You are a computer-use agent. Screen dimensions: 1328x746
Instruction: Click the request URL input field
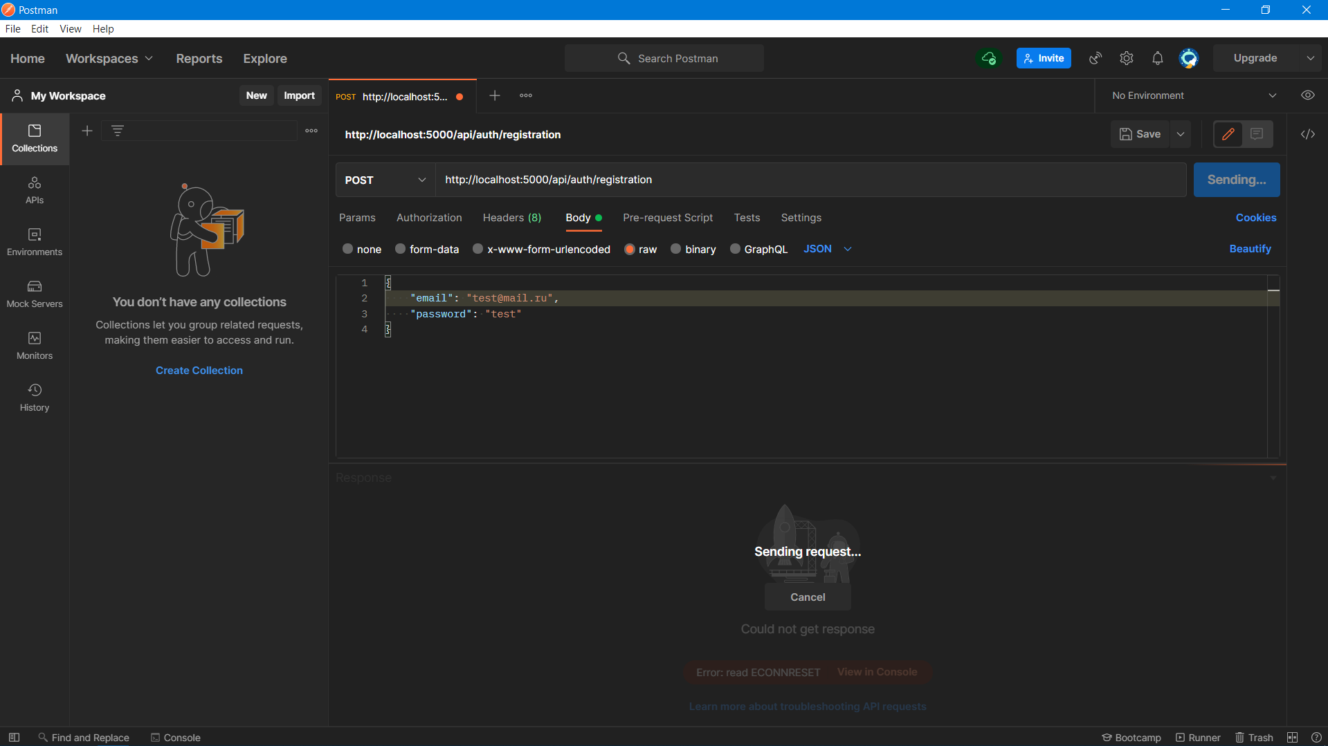tap(810, 180)
